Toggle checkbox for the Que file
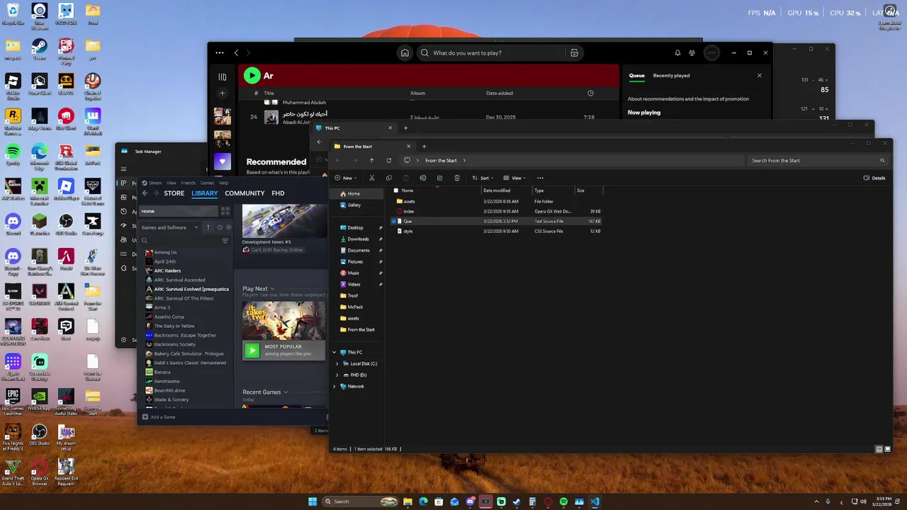 [394, 221]
